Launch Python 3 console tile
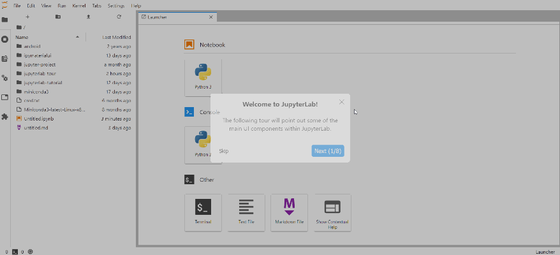The height and width of the screenshot is (255, 560). tap(203, 145)
